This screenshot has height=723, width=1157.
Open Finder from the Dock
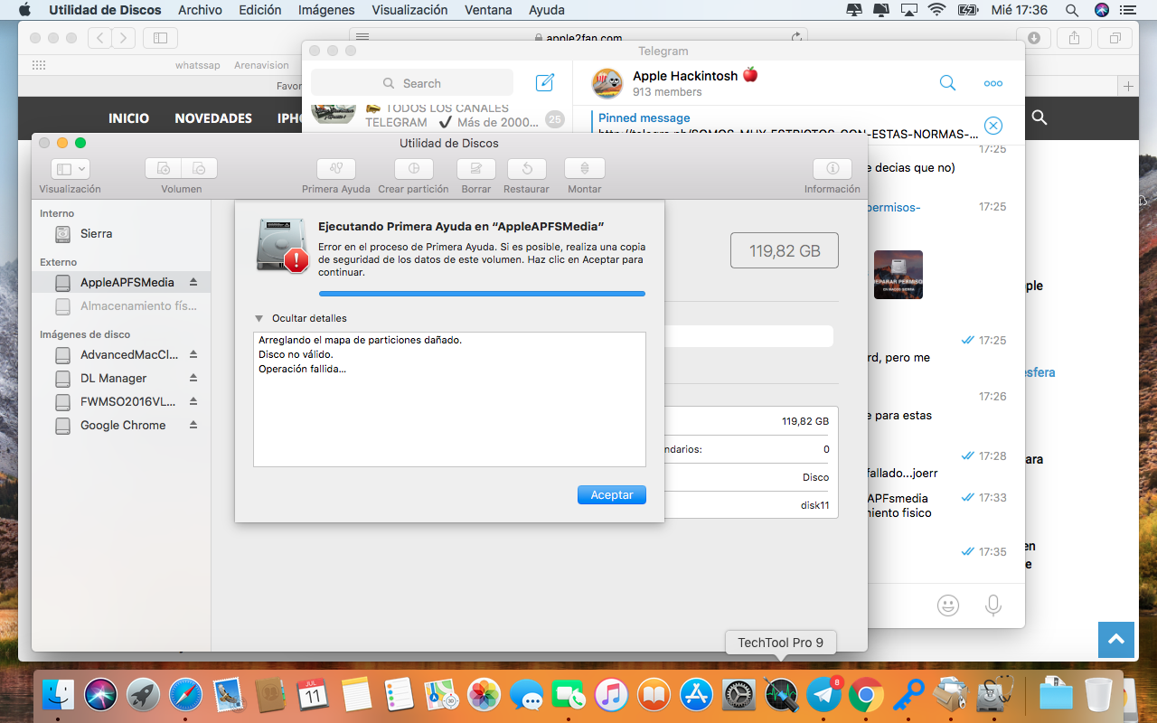coord(58,695)
